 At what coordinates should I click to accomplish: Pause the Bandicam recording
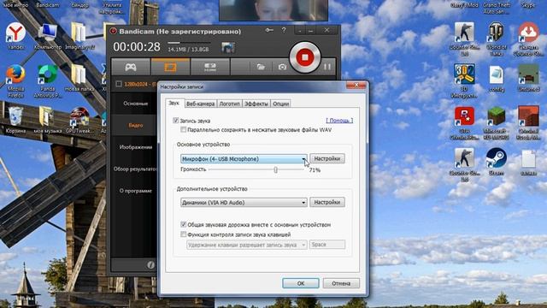(x=327, y=67)
